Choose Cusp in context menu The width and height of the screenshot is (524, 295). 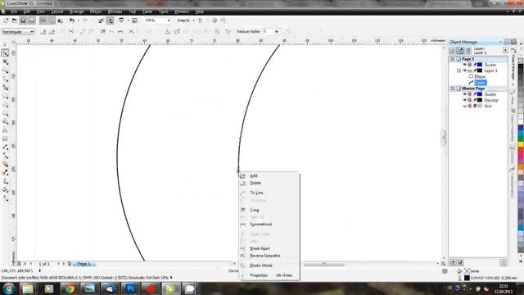(x=255, y=210)
